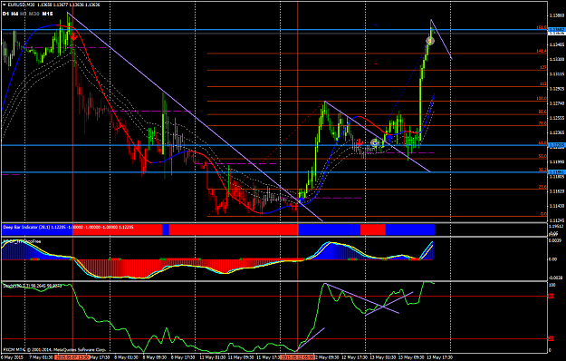
Task: Switch to the dimmed M30 timeframe label
Action: click(x=34, y=14)
